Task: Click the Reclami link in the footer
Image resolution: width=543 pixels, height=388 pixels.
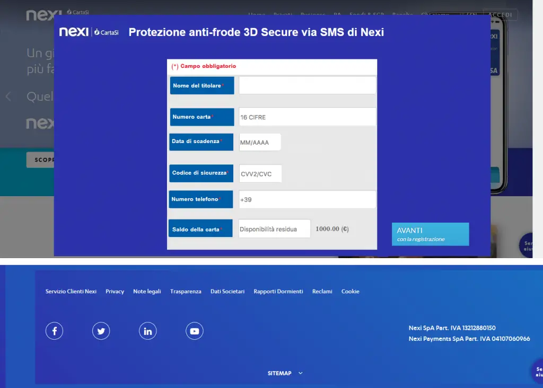Action: (322, 291)
